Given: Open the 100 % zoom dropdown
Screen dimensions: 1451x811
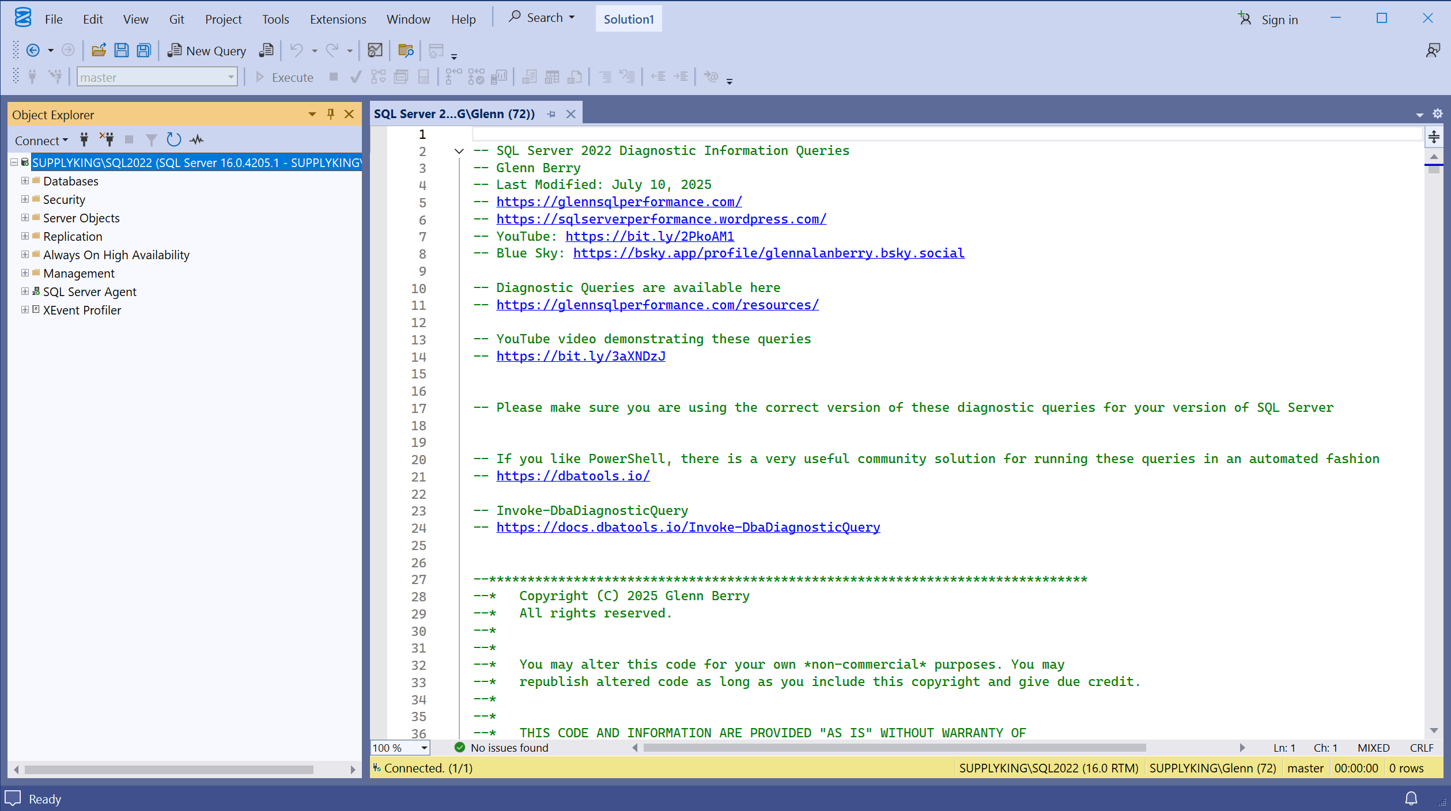Looking at the screenshot, I should click(x=424, y=748).
